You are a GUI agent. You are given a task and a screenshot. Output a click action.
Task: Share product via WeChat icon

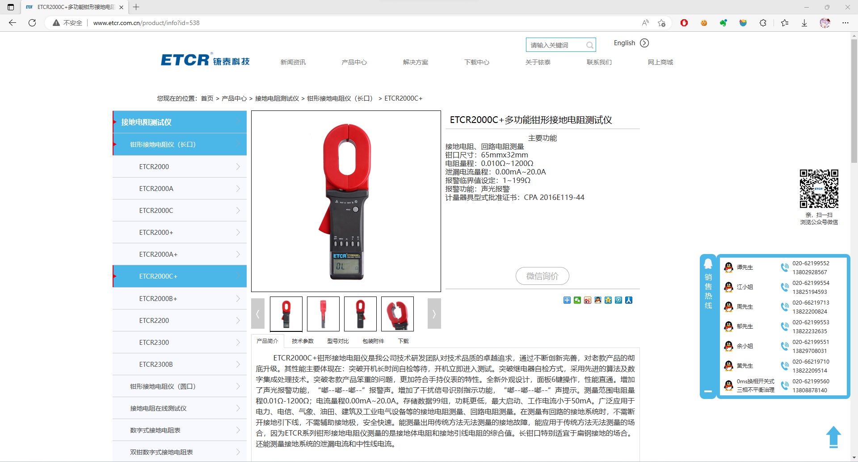pyautogui.click(x=577, y=300)
